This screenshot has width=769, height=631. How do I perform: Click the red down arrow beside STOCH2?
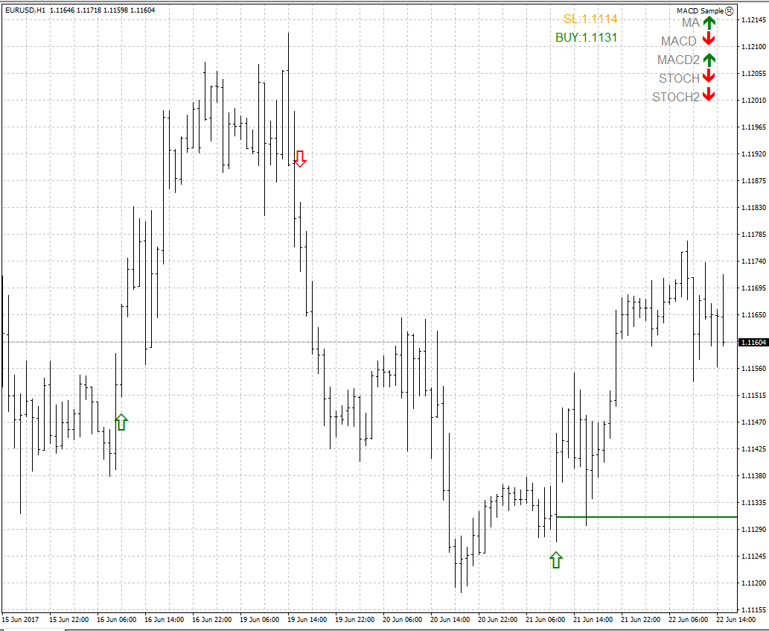click(709, 95)
